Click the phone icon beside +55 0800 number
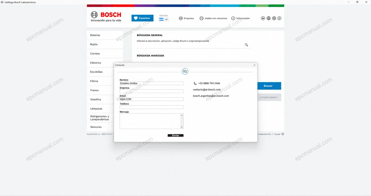 pyautogui.click(x=195, y=83)
